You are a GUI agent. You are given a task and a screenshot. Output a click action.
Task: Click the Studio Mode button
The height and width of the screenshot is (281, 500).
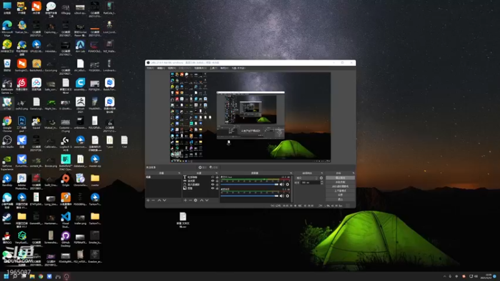click(x=340, y=191)
